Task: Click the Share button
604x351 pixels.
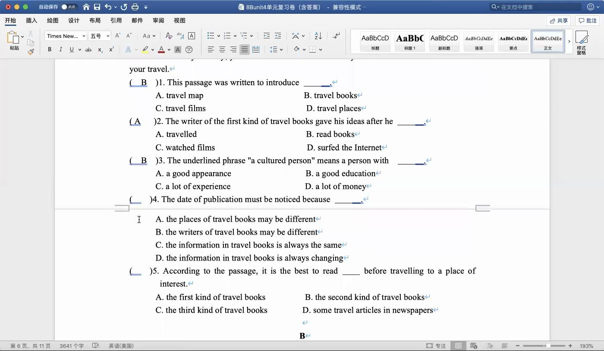Action: [x=559, y=21]
